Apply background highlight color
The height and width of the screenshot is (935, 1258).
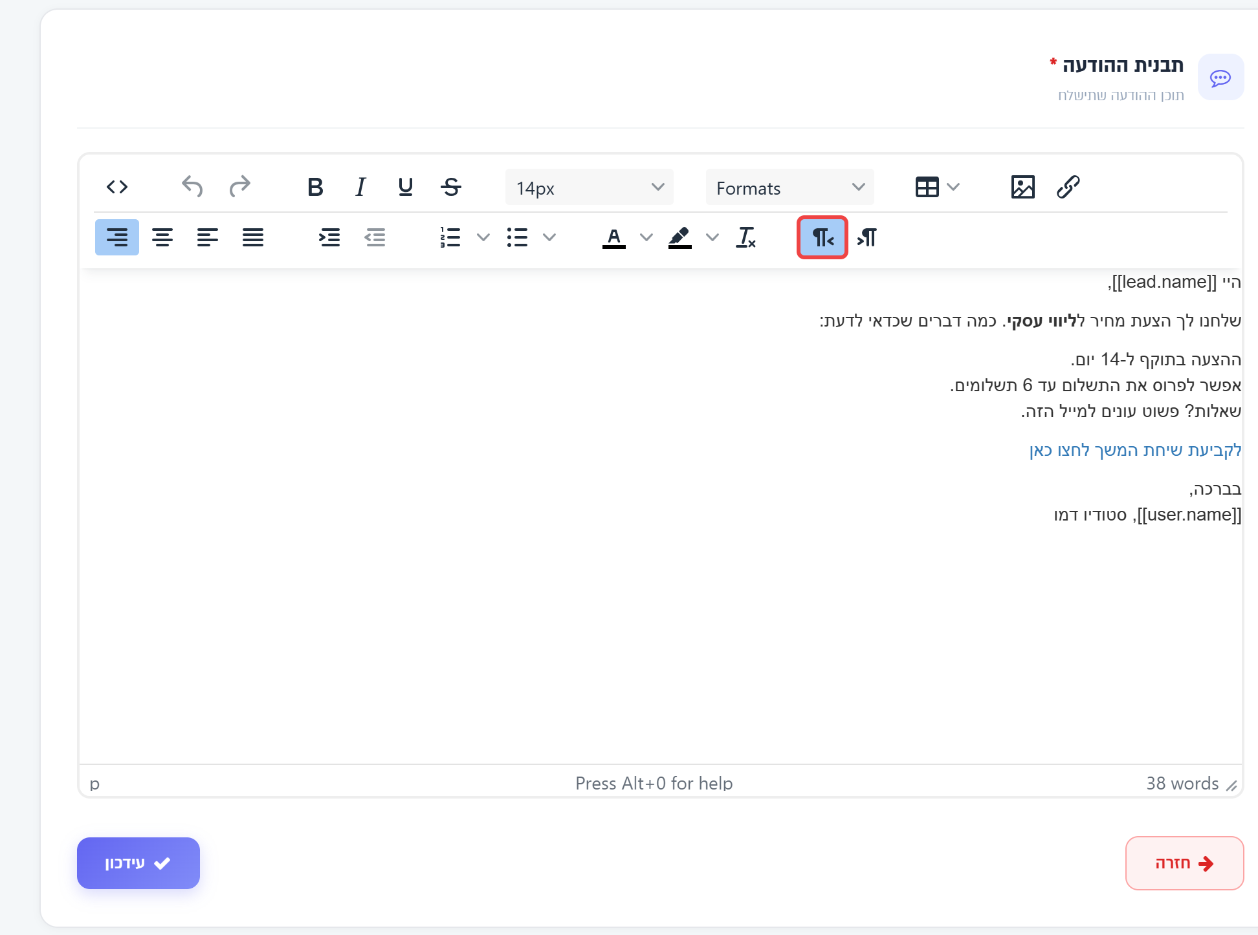coord(679,238)
